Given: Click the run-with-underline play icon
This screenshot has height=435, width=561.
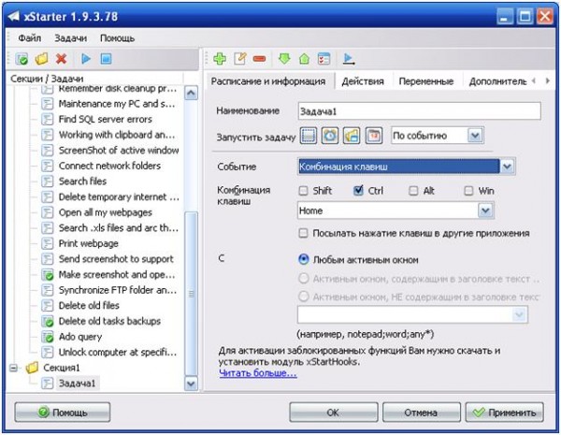Looking at the screenshot, I should click(349, 59).
